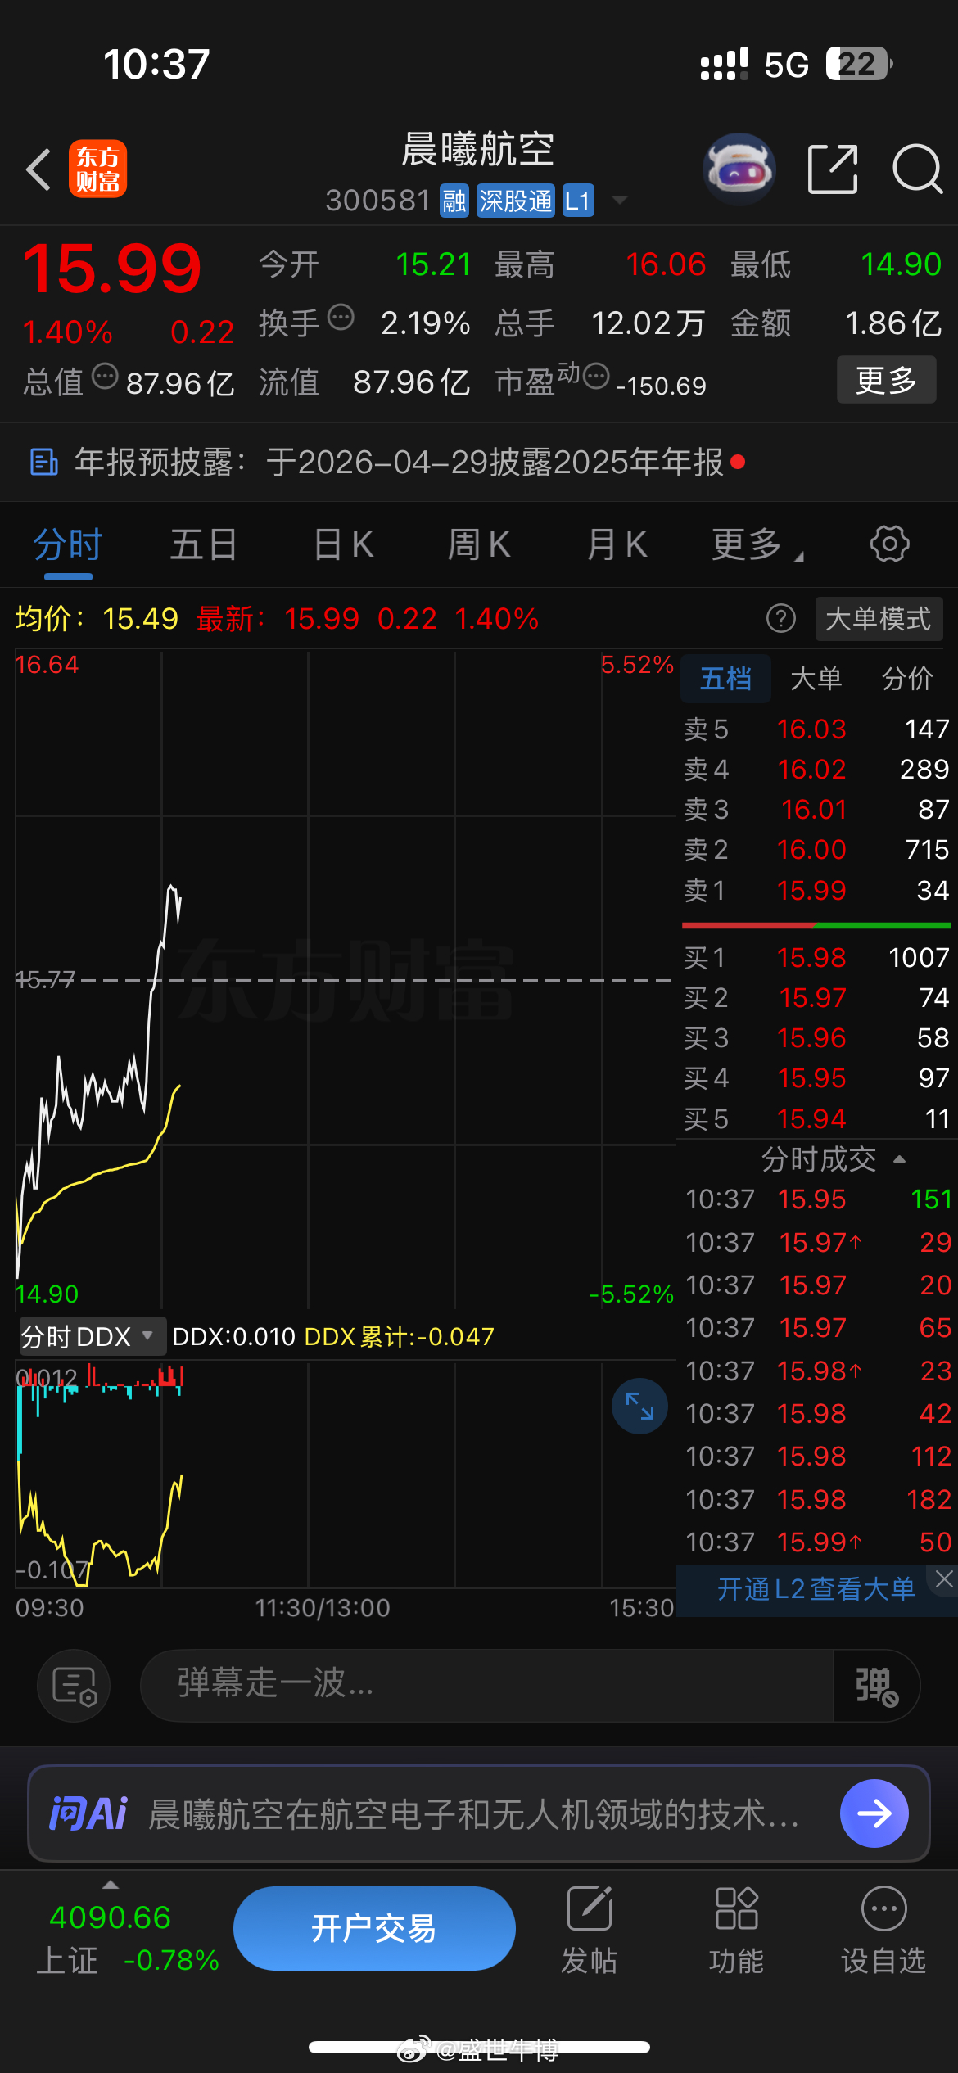Tap the L1 level tag
Screen dimensions: 958x2073
577,201
